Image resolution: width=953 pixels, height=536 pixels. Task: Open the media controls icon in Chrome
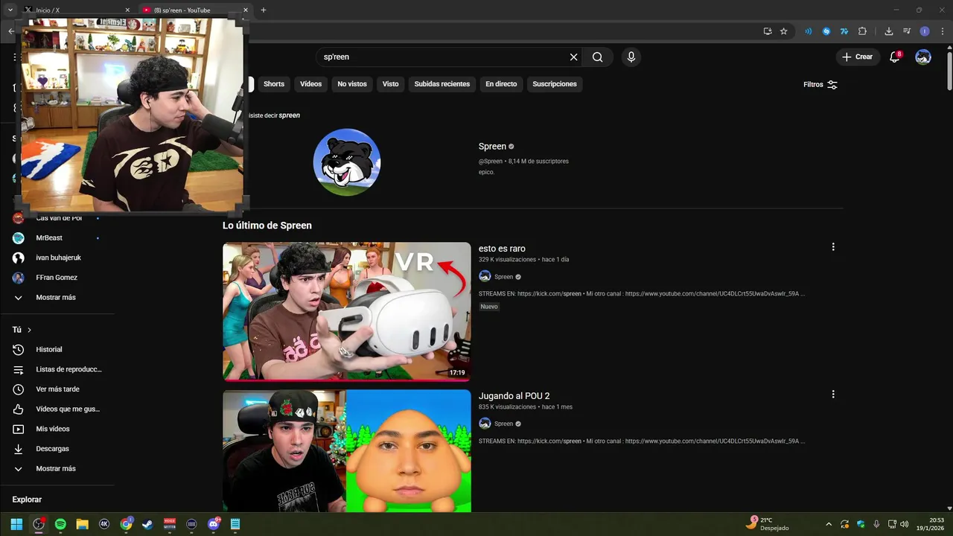click(x=907, y=31)
